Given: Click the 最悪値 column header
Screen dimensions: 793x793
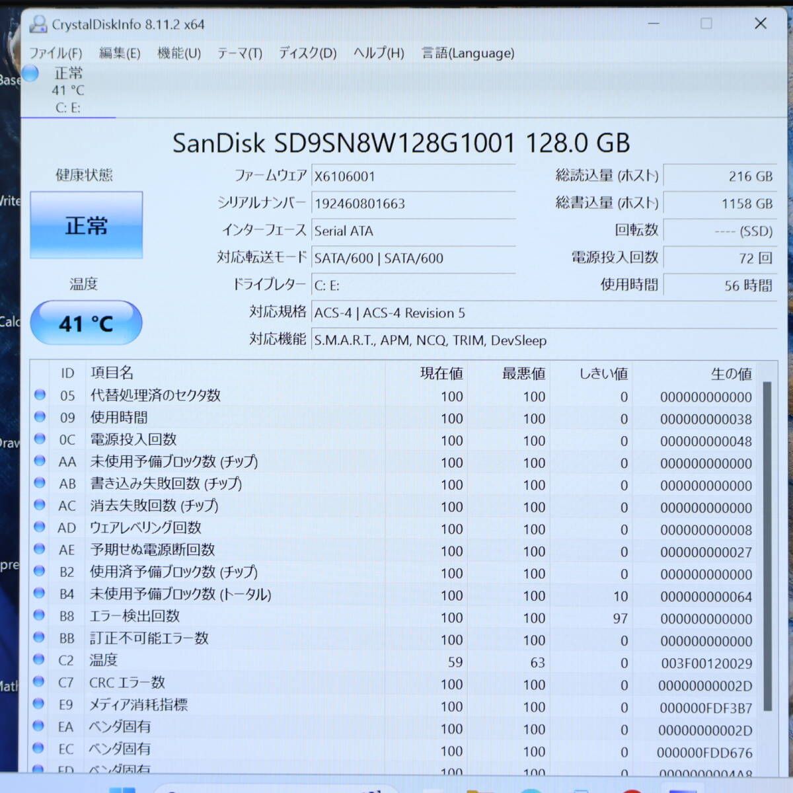Looking at the screenshot, I should [x=523, y=373].
